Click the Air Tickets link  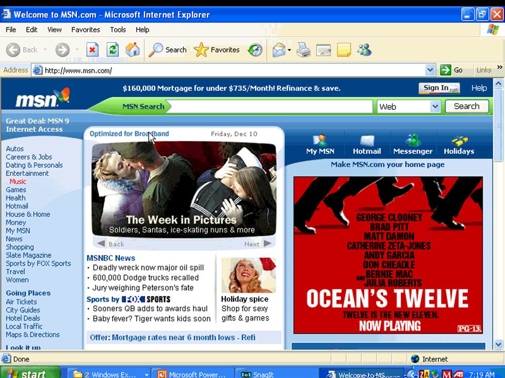tap(21, 302)
